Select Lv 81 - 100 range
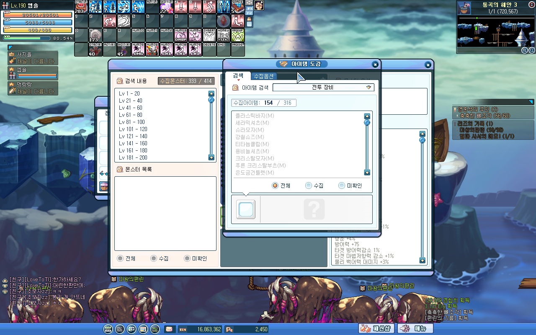536x335 pixels. (x=131, y=122)
